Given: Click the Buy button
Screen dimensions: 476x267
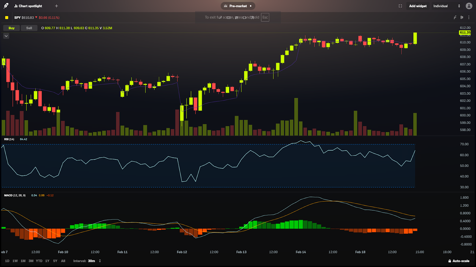Looking at the screenshot, I should [12, 28].
